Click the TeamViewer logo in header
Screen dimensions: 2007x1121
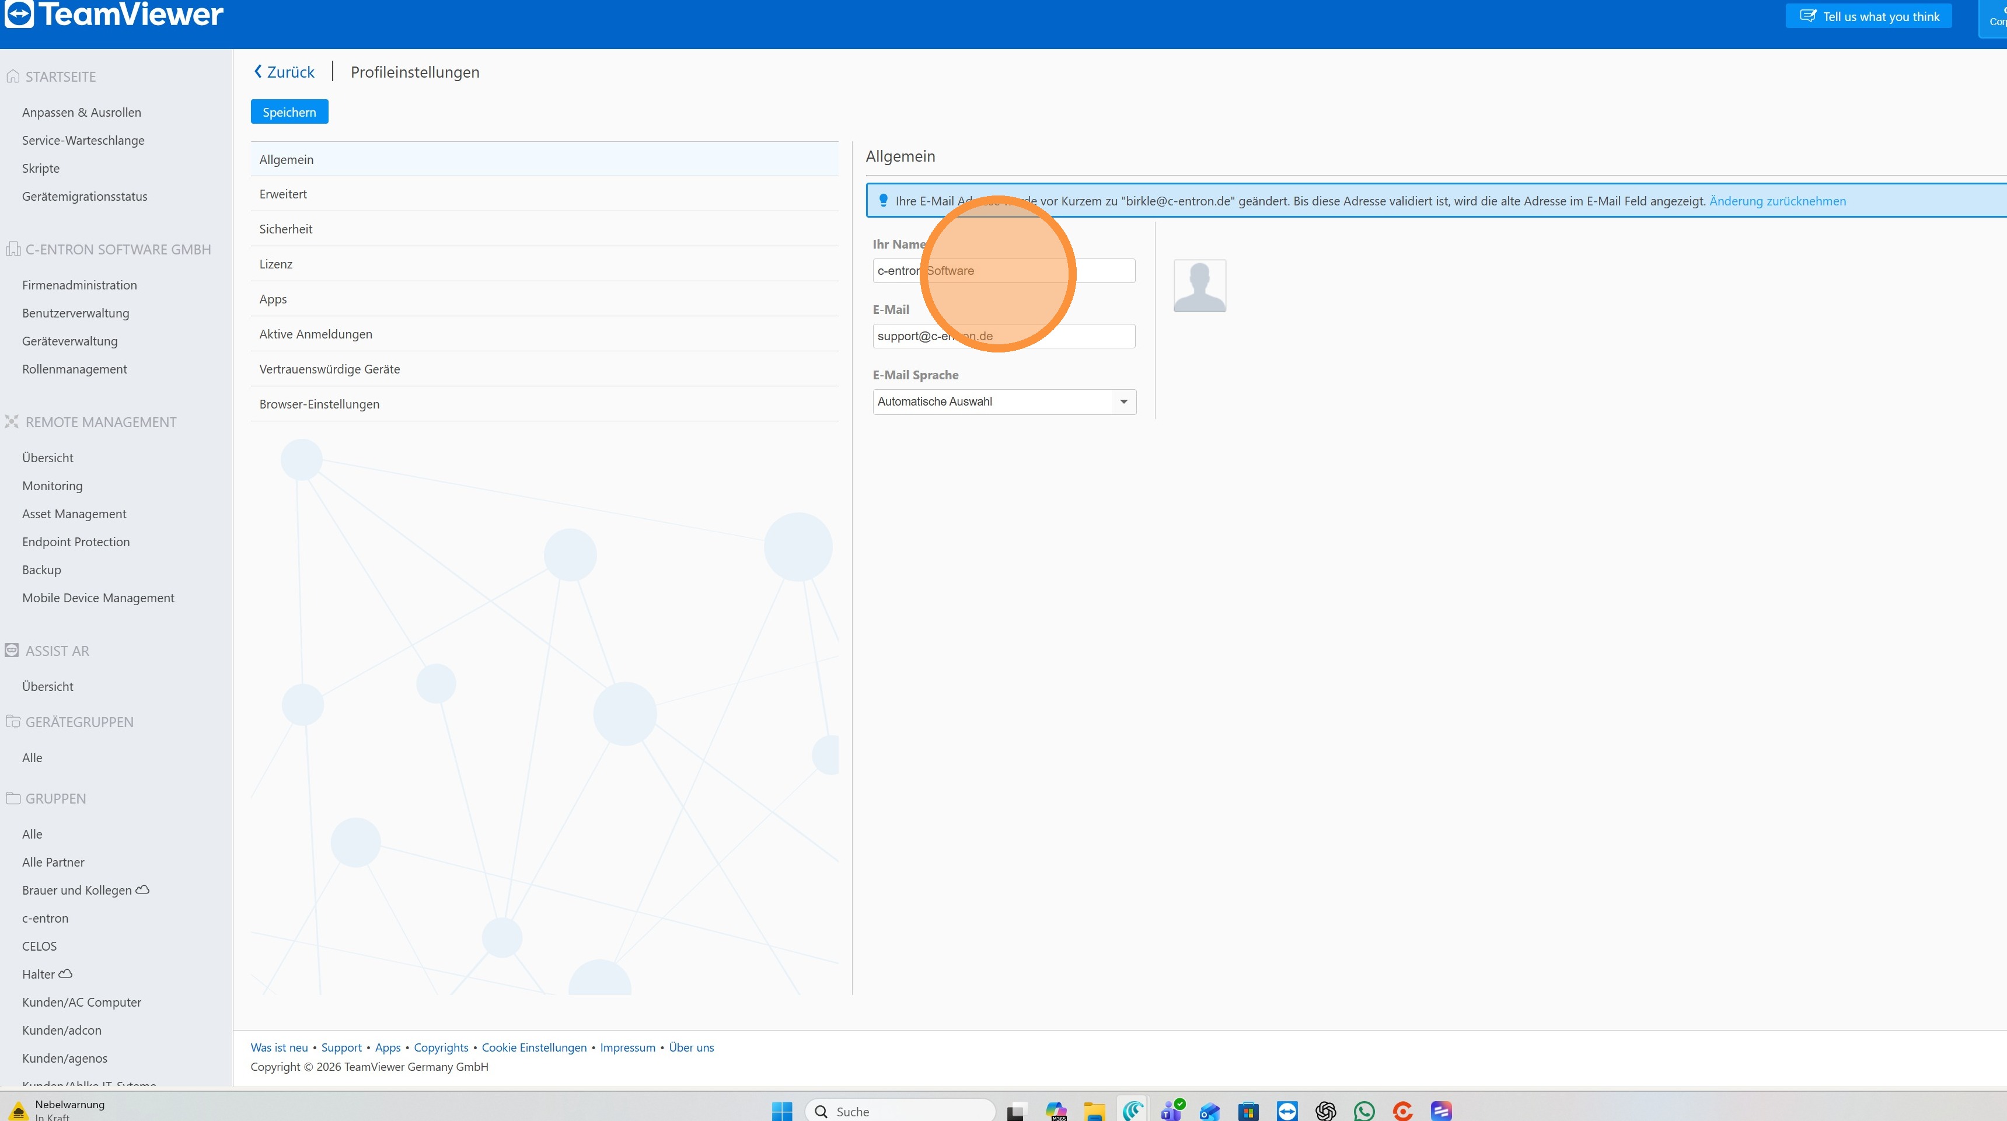(114, 14)
